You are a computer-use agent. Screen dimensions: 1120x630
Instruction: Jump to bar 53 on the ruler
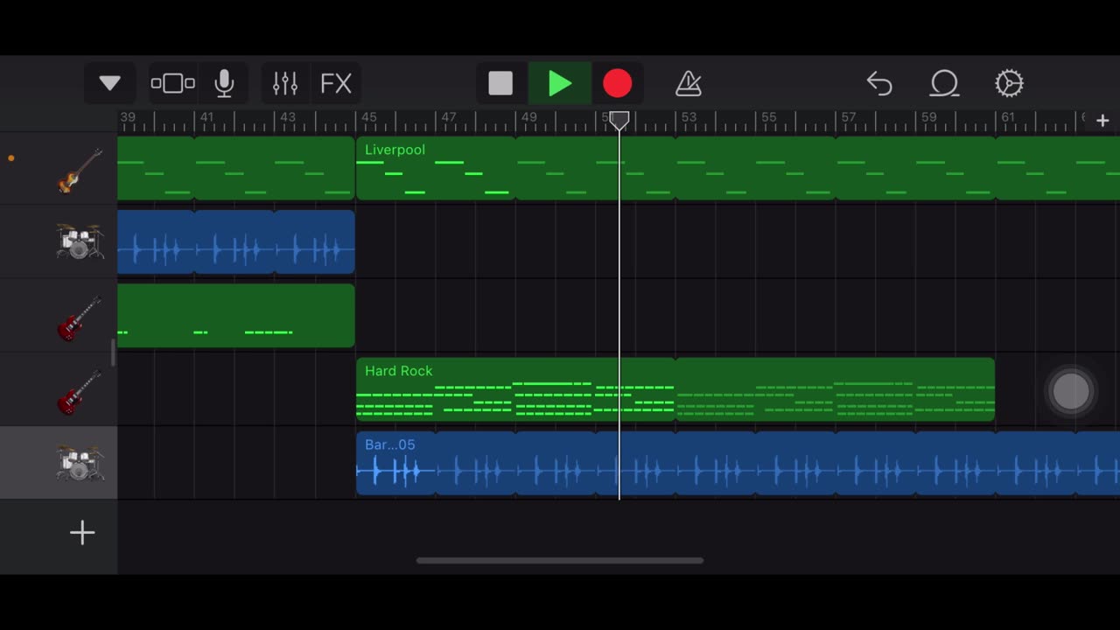(x=689, y=117)
